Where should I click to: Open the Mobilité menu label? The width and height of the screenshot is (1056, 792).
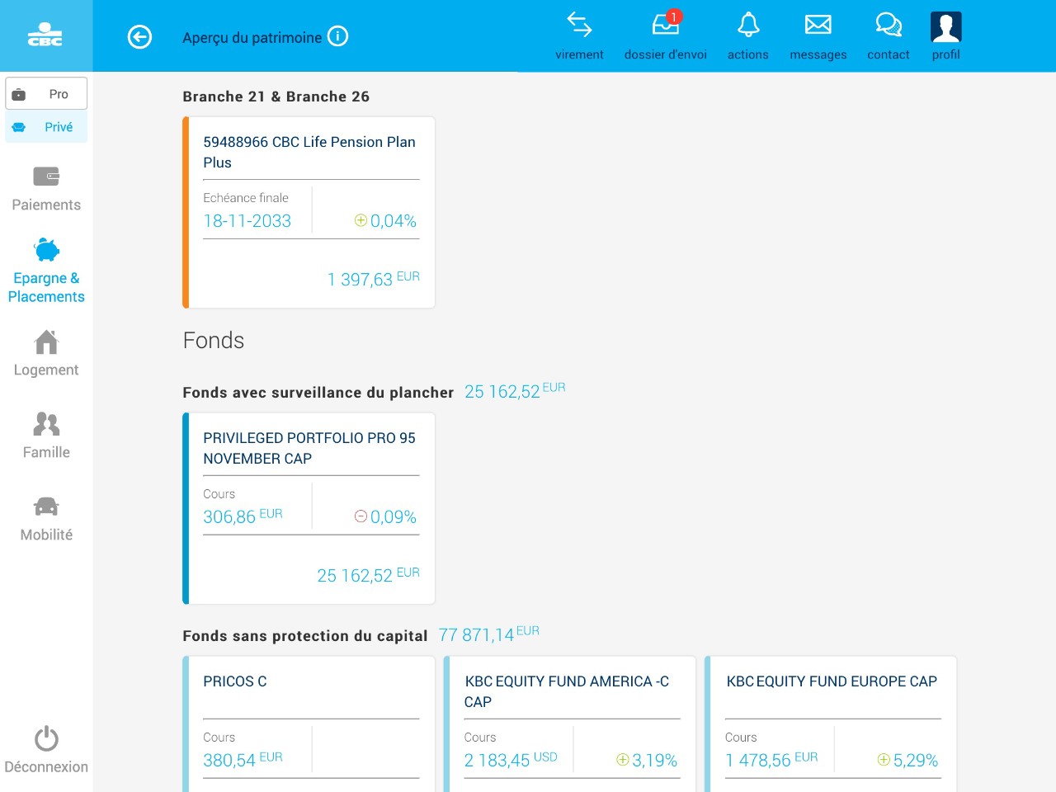coord(46,535)
